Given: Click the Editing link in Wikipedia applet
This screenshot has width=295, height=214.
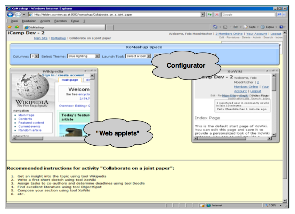Looking at the screenshot, I should point(80,106).
